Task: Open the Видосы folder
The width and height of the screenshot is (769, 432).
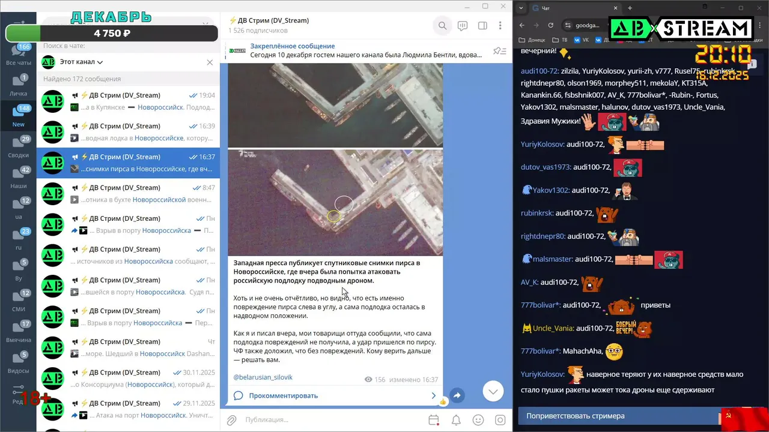Action: coord(18,364)
